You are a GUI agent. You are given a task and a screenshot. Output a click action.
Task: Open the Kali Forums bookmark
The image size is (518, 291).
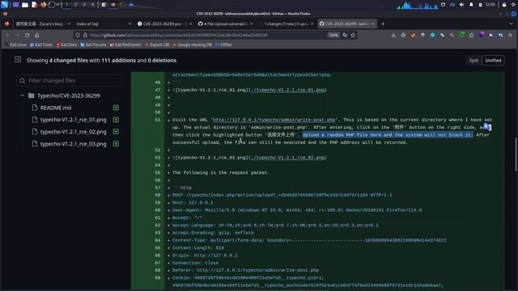point(93,44)
